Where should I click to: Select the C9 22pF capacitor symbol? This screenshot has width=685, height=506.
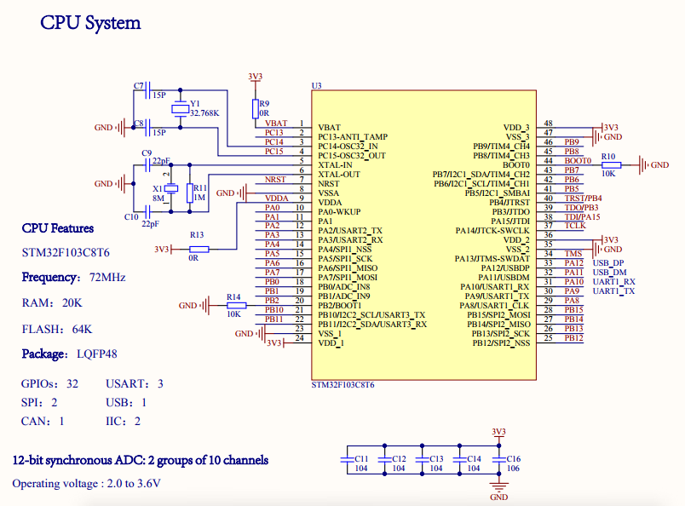point(147,165)
